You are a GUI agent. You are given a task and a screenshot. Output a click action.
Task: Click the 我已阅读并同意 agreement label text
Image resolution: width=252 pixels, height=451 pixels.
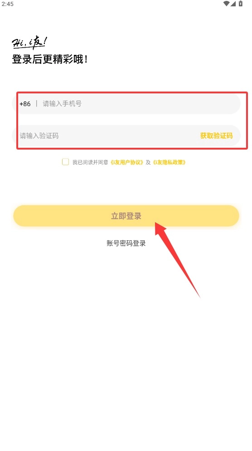tap(90, 162)
